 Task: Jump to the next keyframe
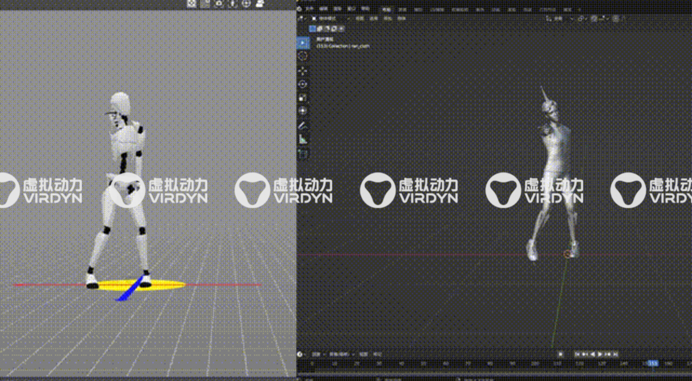(x=608, y=354)
